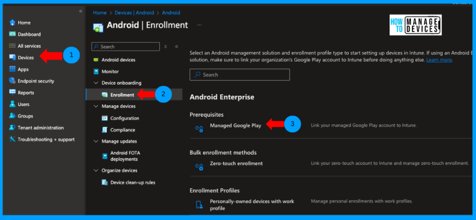Select Apps in left navigation
This screenshot has height=220, width=476.
[23, 69]
